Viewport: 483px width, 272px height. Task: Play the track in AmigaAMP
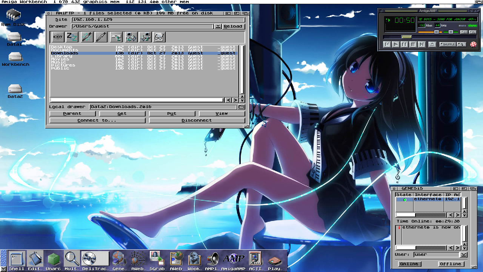pyautogui.click(x=396, y=44)
